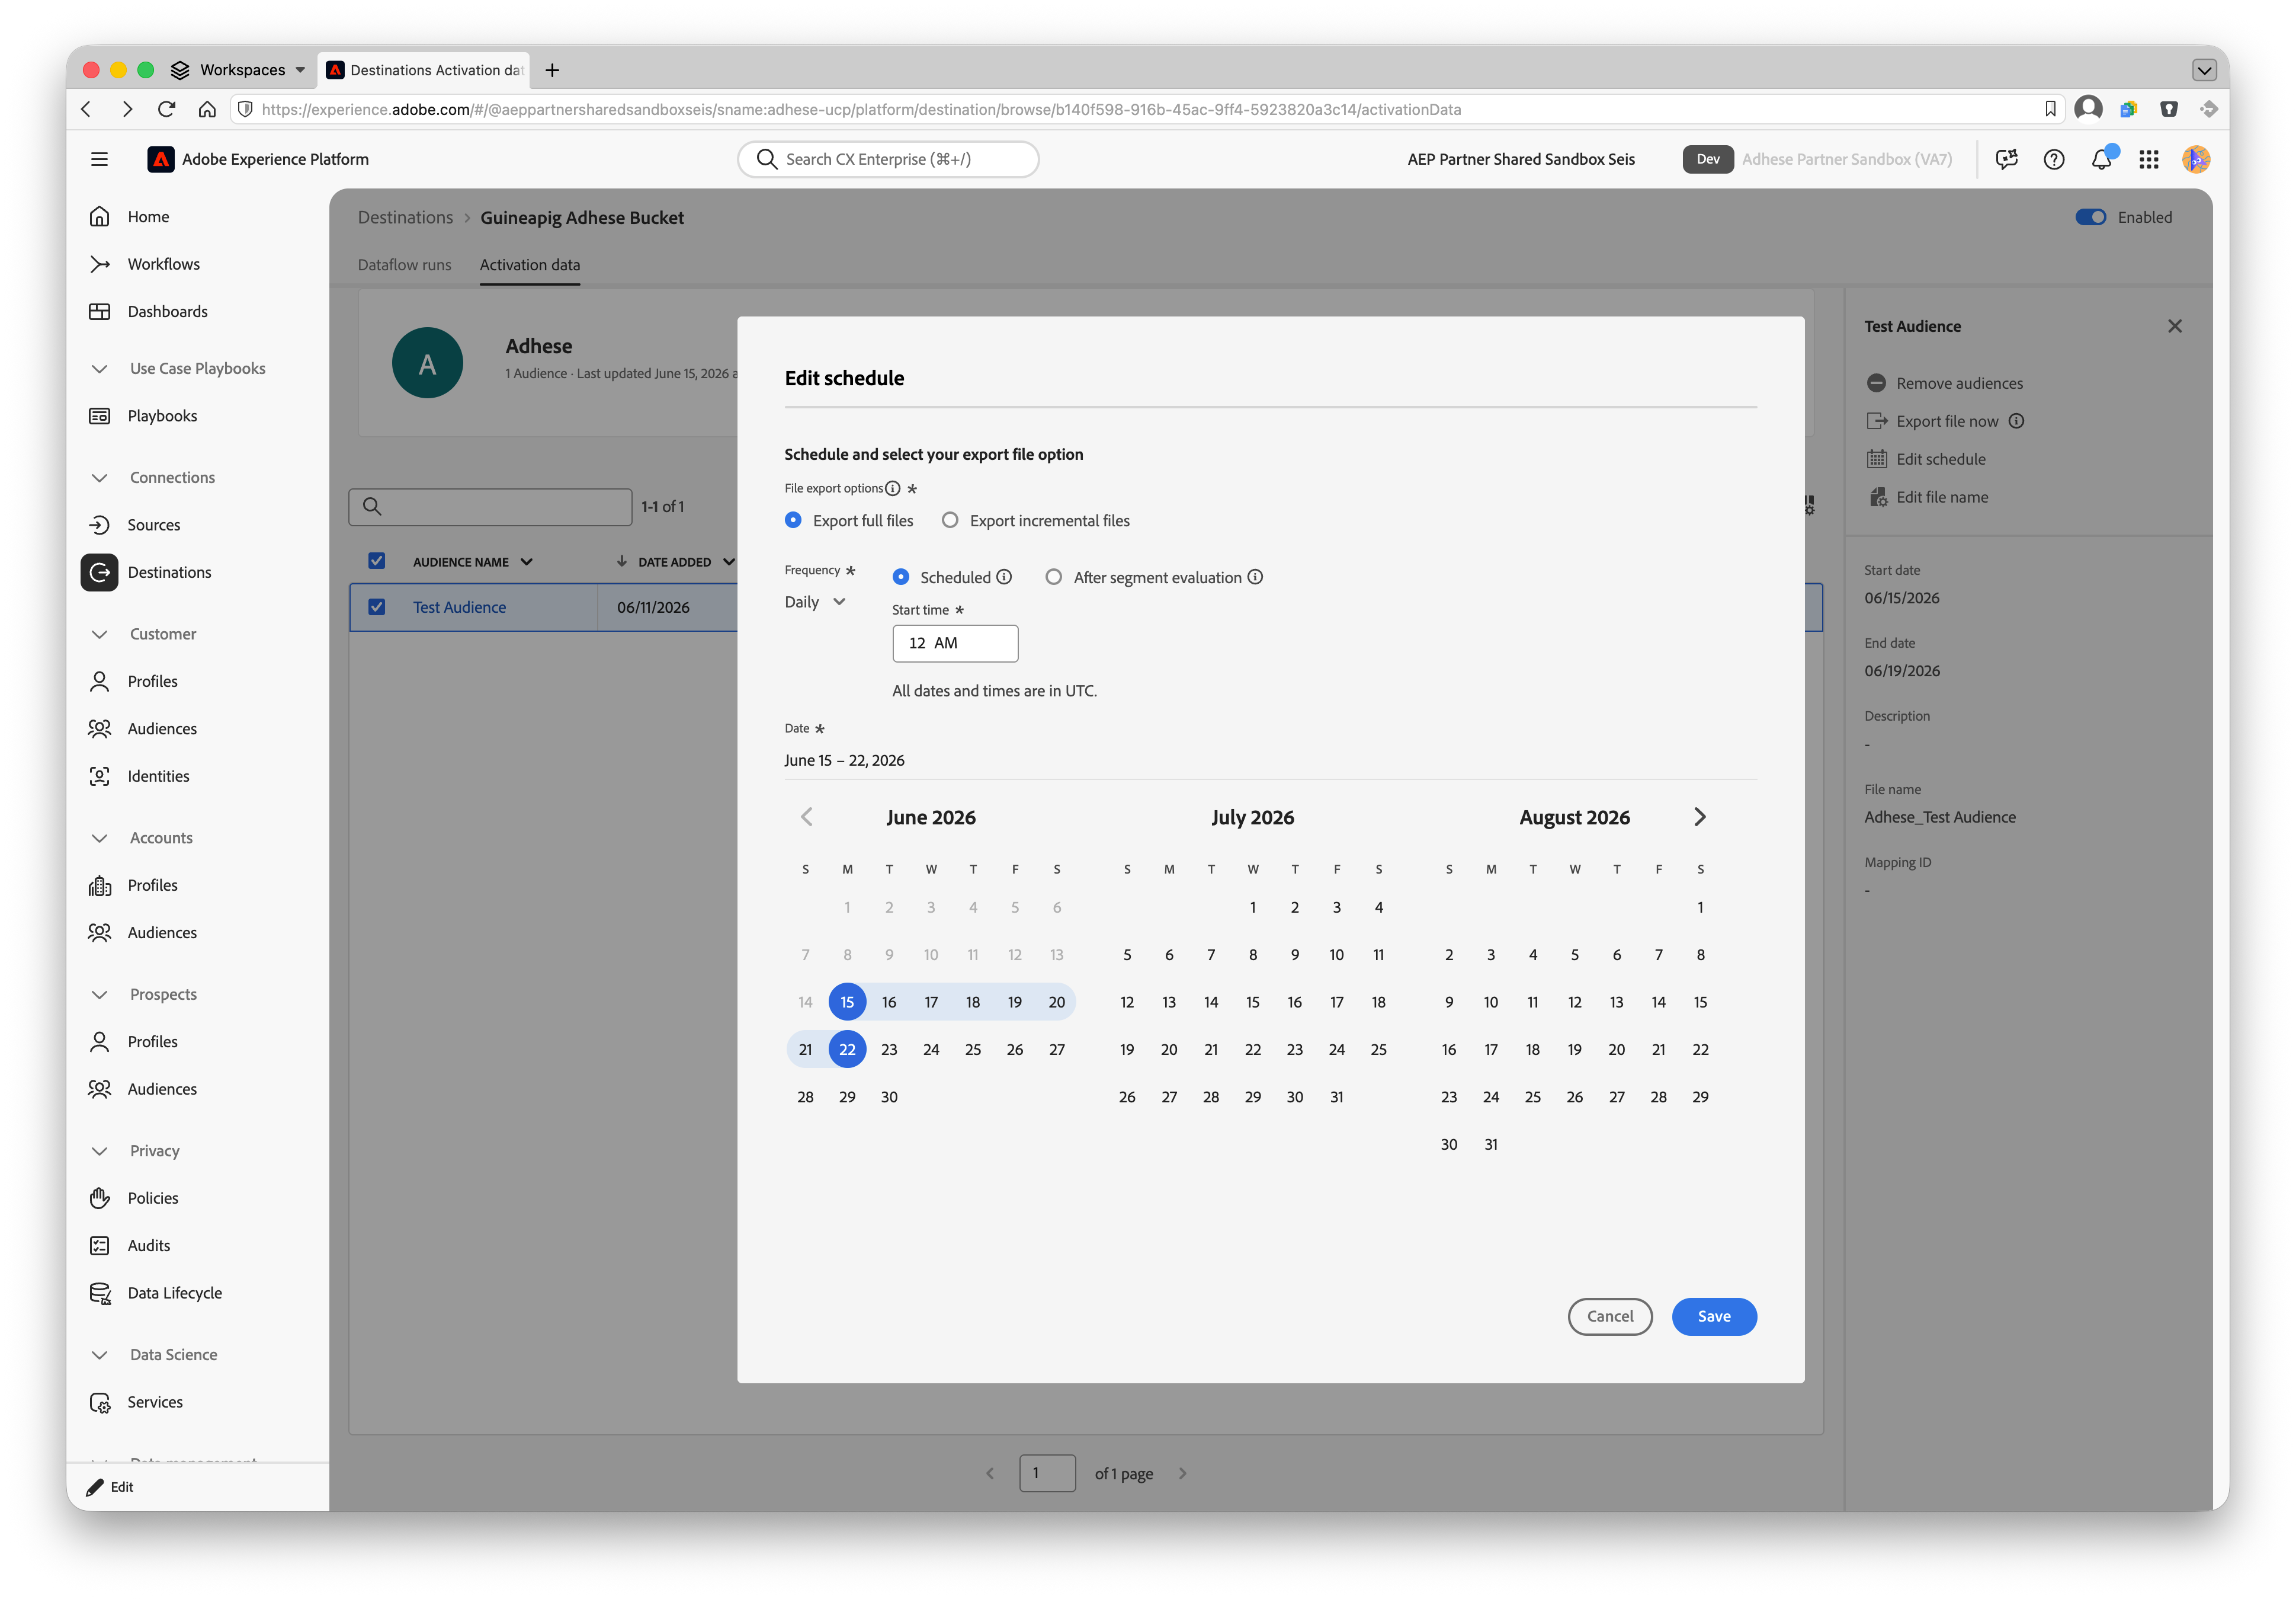Open the apps grid switcher
Viewport: 2296px width, 1599px height.
2149,159
